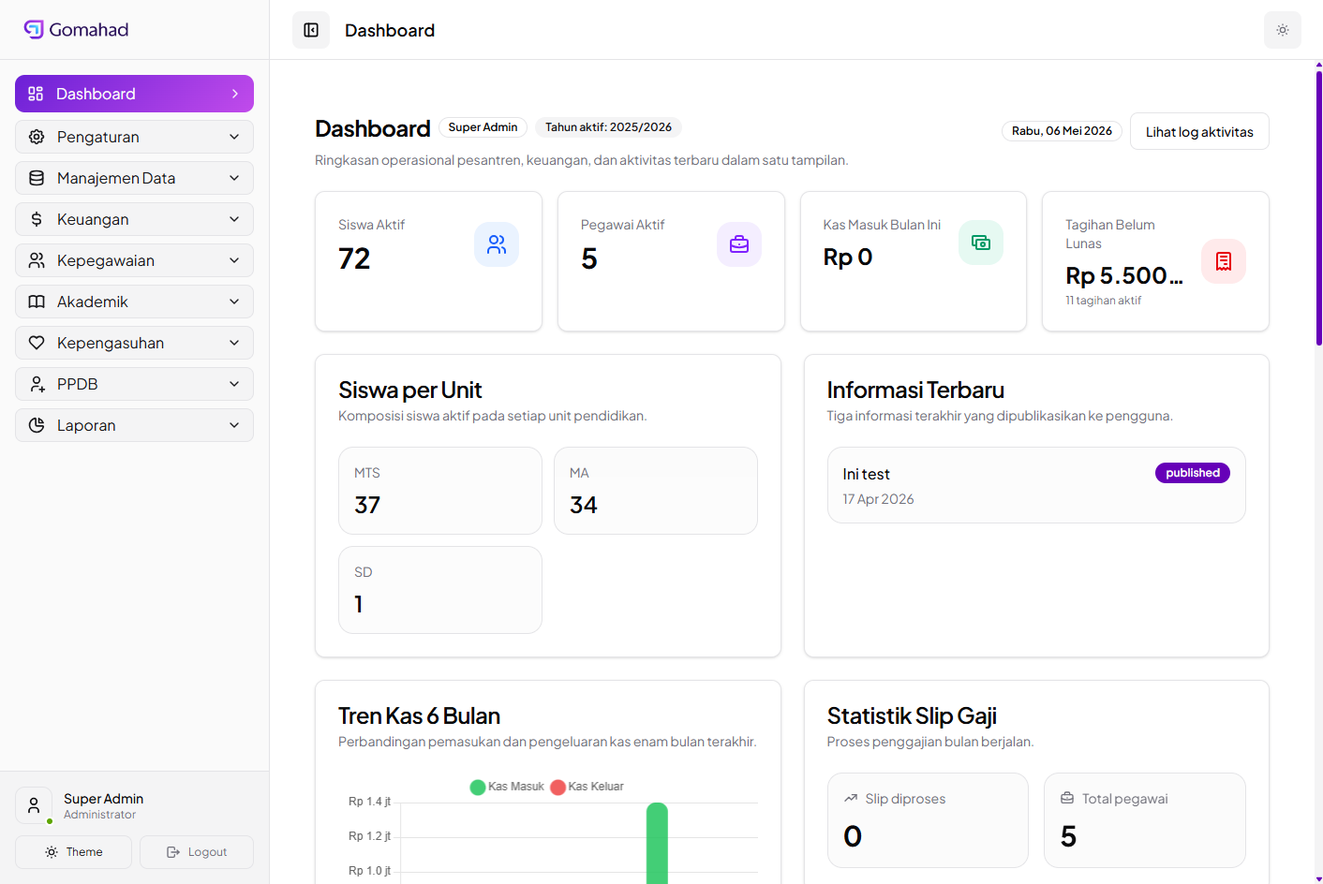Image resolution: width=1323 pixels, height=884 pixels.
Task: Click the Pengaturan gear icon
Action: click(x=37, y=137)
